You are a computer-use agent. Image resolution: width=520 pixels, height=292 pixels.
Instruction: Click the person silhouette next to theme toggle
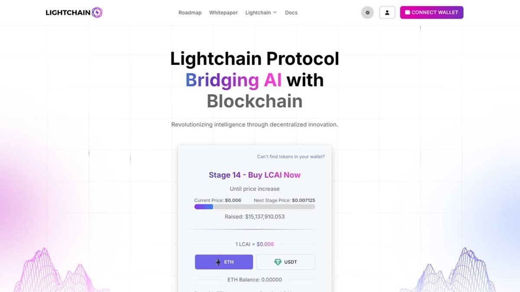pyautogui.click(x=387, y=12)
